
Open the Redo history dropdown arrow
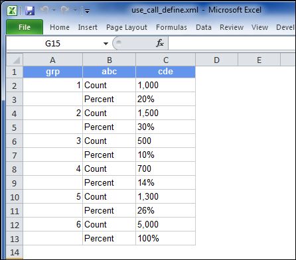[x=75, y=10]
